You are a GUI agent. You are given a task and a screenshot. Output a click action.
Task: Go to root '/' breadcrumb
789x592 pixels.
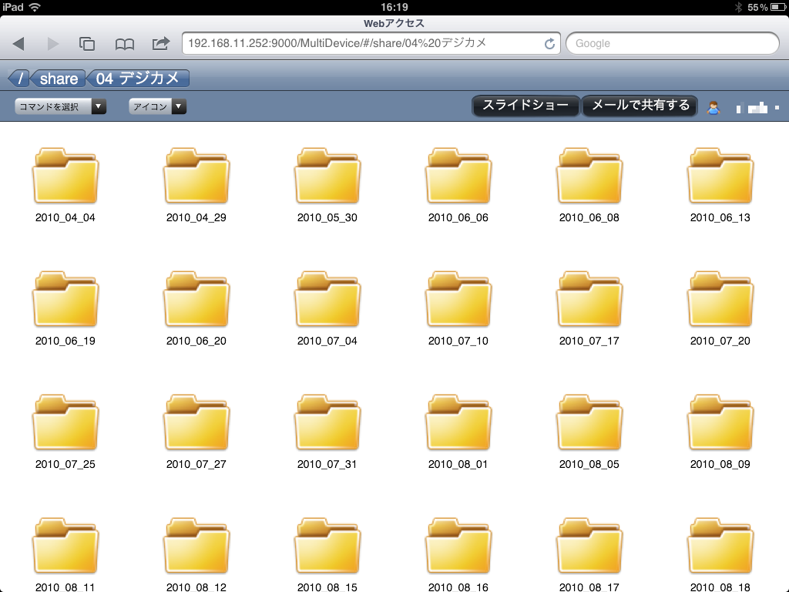pos(19,79)
